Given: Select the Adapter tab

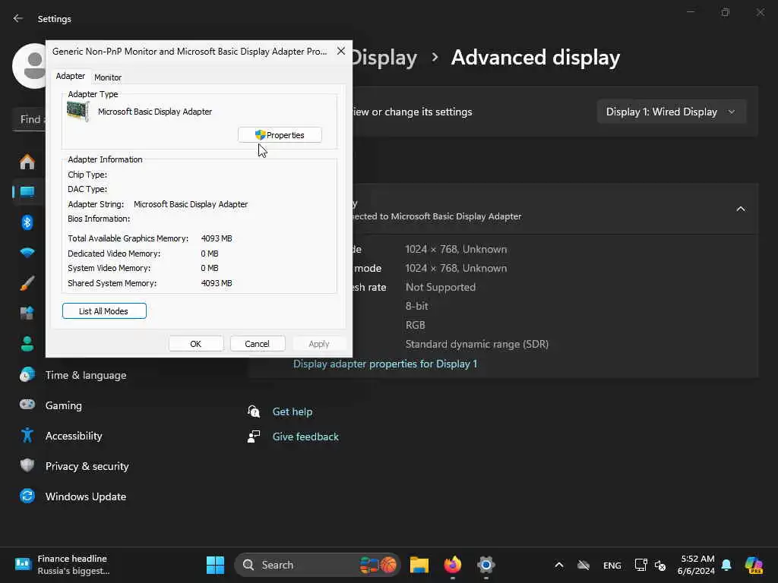Looking at the screenshot, I should (71, 76).
